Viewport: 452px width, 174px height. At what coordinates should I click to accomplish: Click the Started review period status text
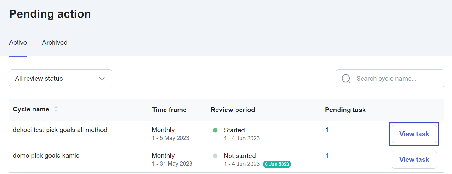pos(234,130)
